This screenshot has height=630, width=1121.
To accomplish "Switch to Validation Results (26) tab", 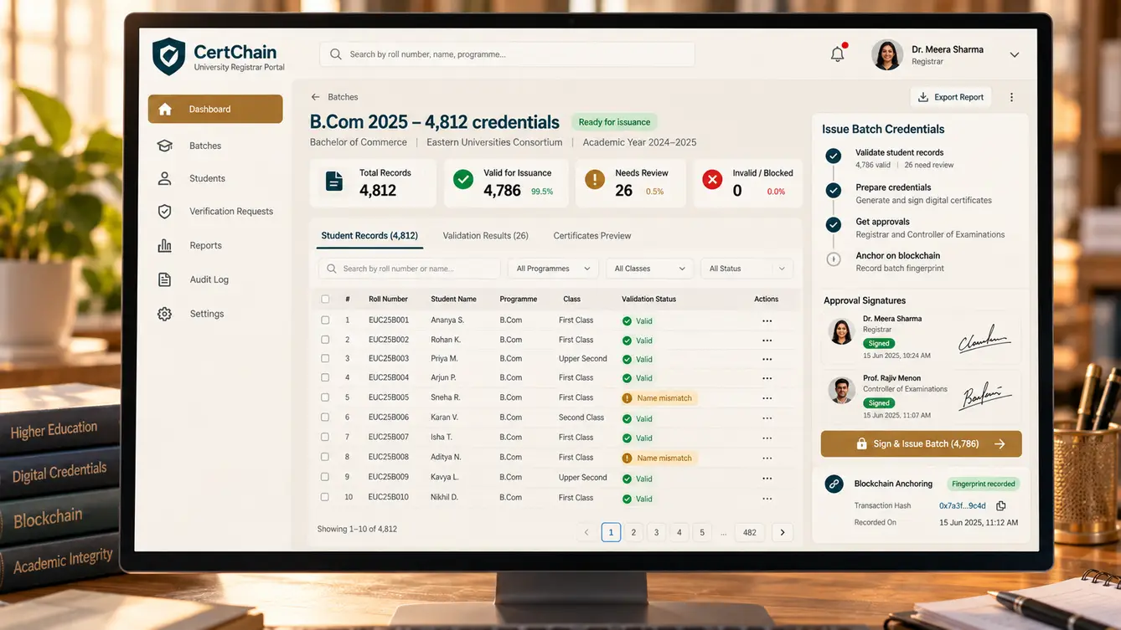I will [x=485, y=236].
